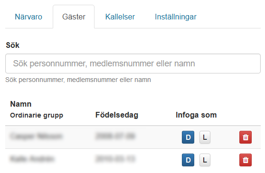
Task: Select the blurred name in first guest row
Action: (37, 136)
